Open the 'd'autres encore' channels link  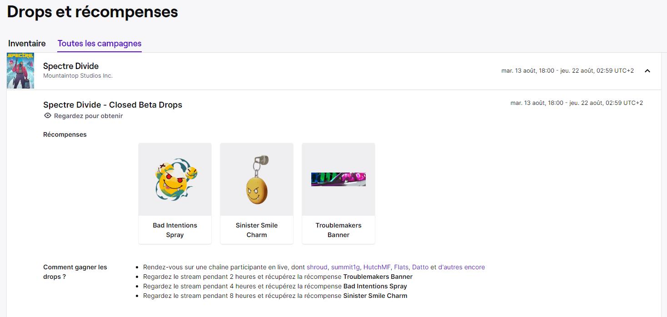tap(463, 267)
